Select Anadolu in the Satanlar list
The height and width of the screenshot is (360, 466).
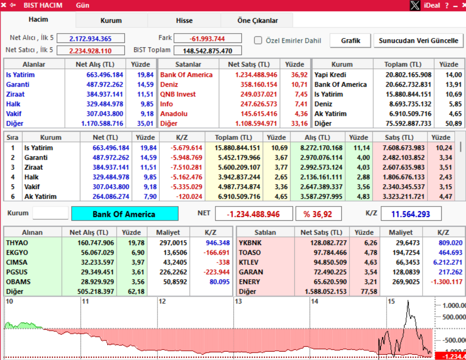(174, 114)
